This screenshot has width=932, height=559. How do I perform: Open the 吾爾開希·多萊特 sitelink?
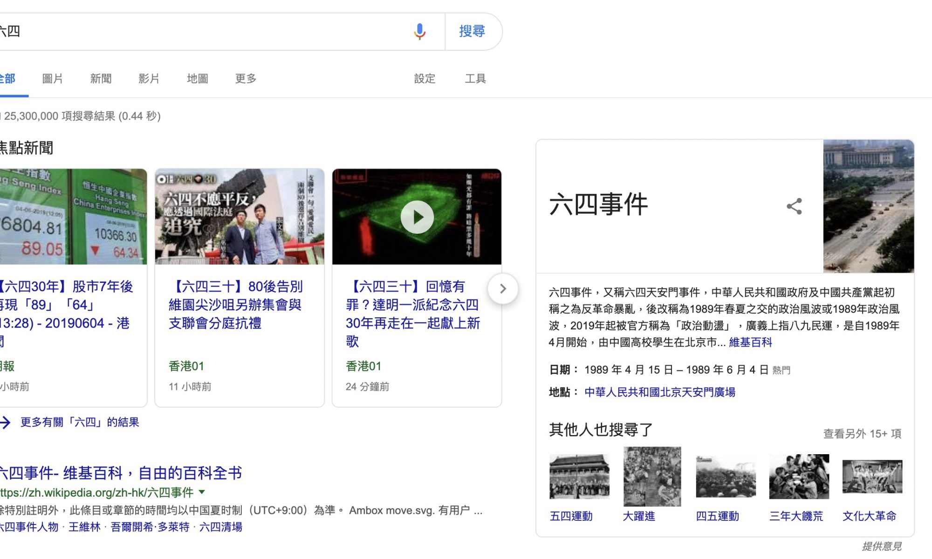tap(150, 527)
